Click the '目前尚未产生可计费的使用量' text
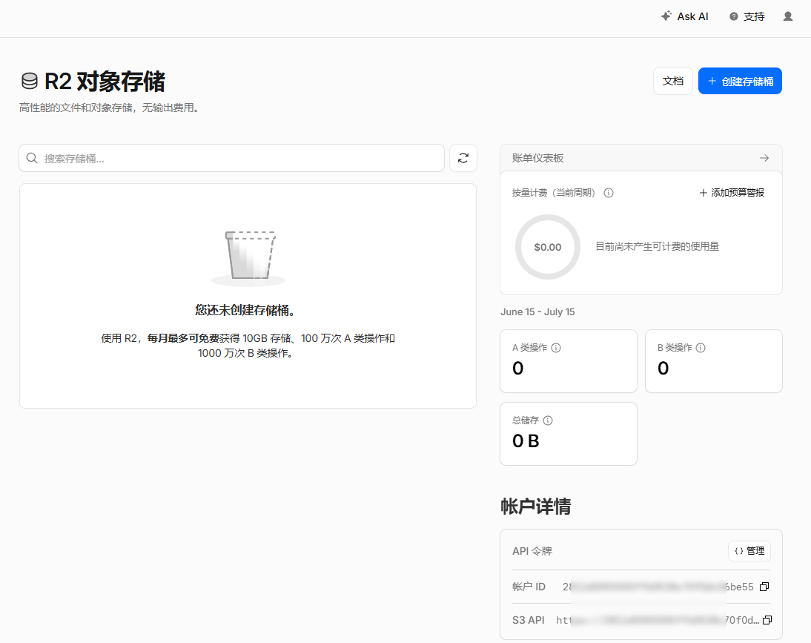The height and width of the screenshot is (643, 811). pos(658,247)
